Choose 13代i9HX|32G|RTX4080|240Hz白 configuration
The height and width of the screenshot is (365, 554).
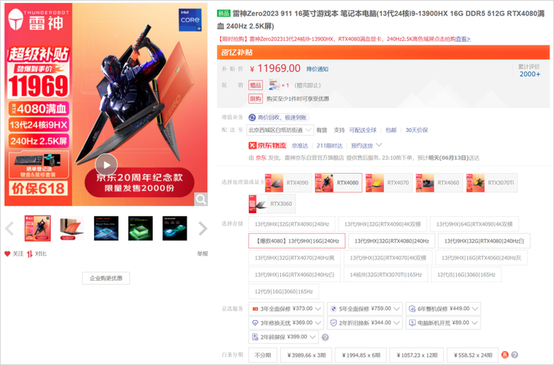tap(484, 241)
